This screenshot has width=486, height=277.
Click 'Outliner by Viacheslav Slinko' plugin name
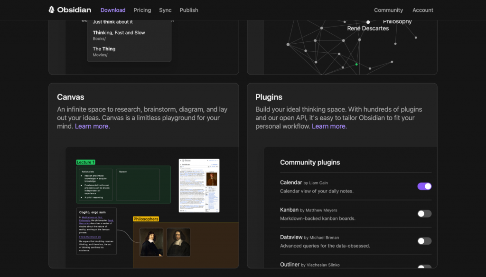pyautogui.click(x=310, y=264)
